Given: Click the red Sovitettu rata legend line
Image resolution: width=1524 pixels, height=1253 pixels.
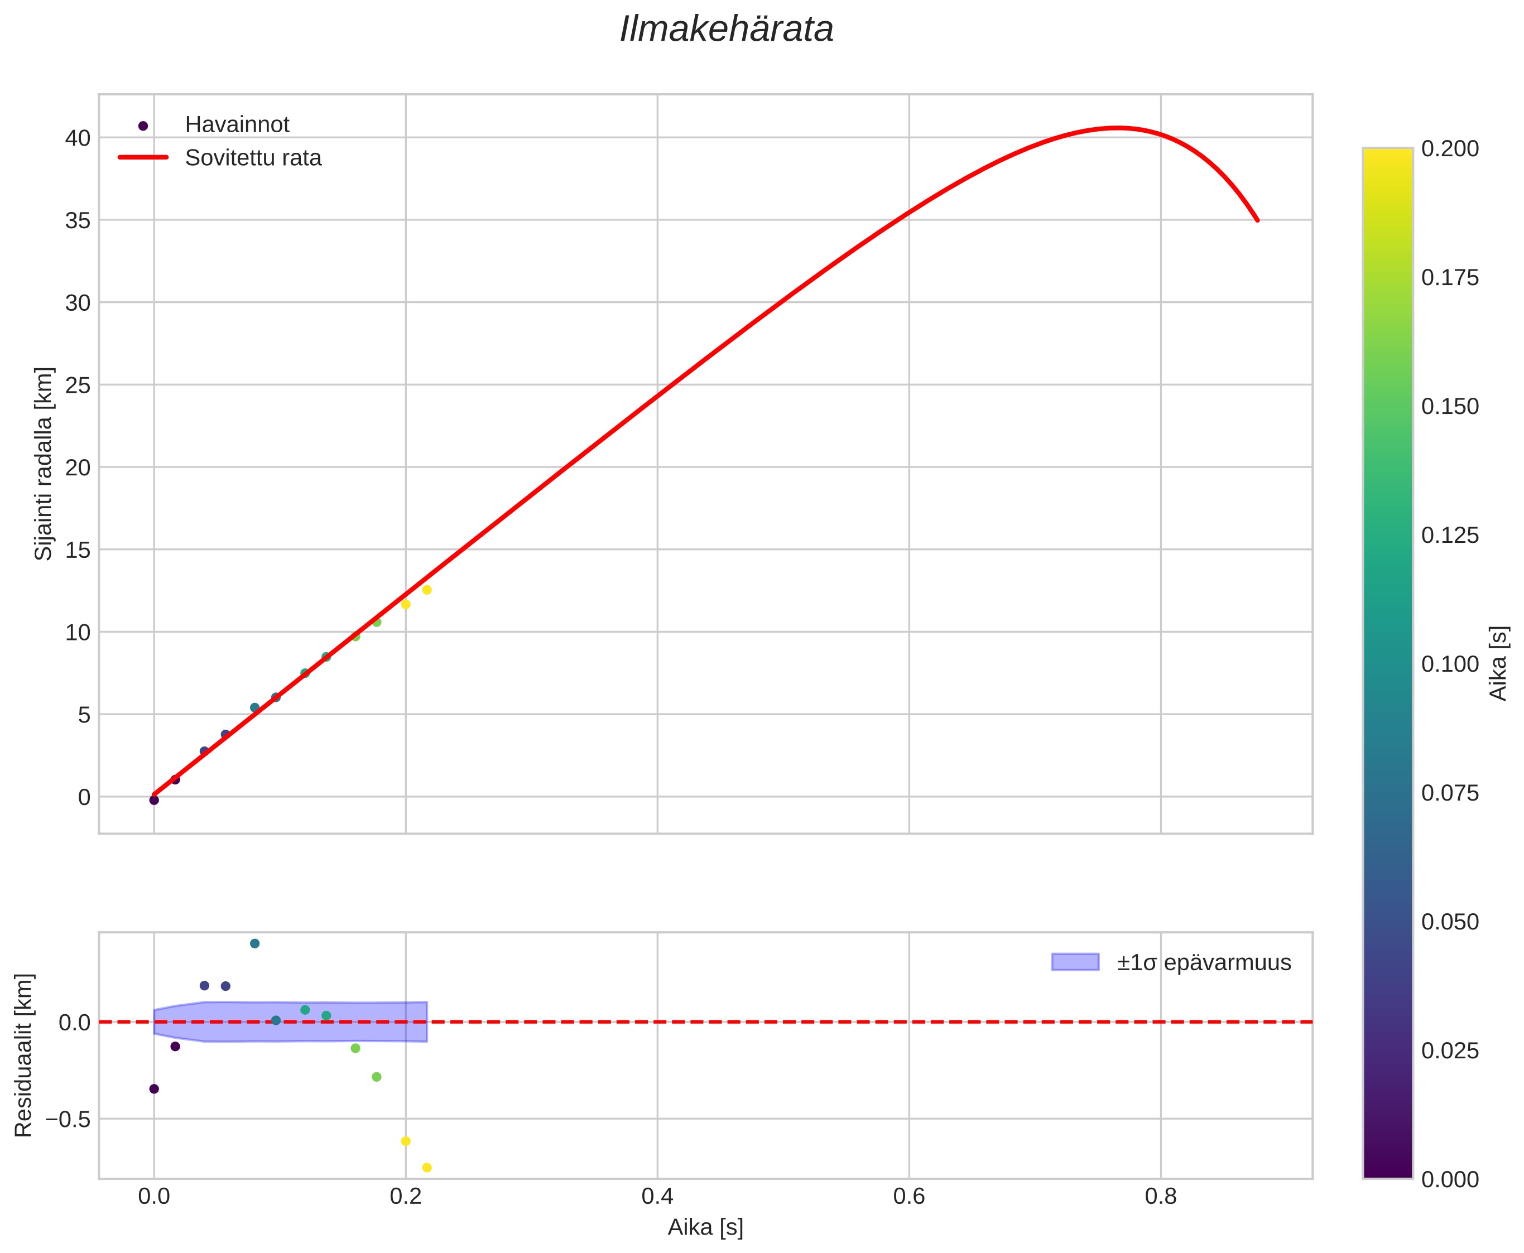Looking at the screenshot, I should point(143,157).
